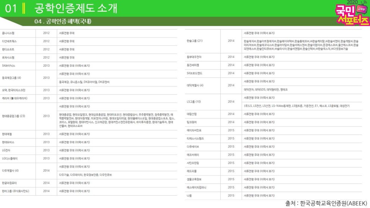The width and height of the screenshot is (370, 208).
Task: Click the 동국제강 subsidiaries list with DK유아이엘
Action: 84,82
